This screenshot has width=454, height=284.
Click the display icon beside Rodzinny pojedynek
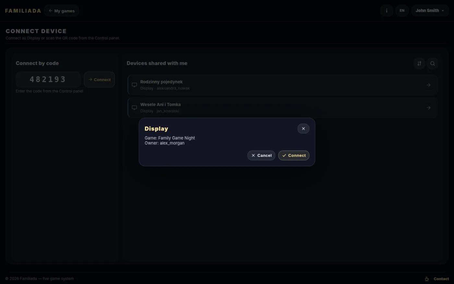(x=134, y=85)
